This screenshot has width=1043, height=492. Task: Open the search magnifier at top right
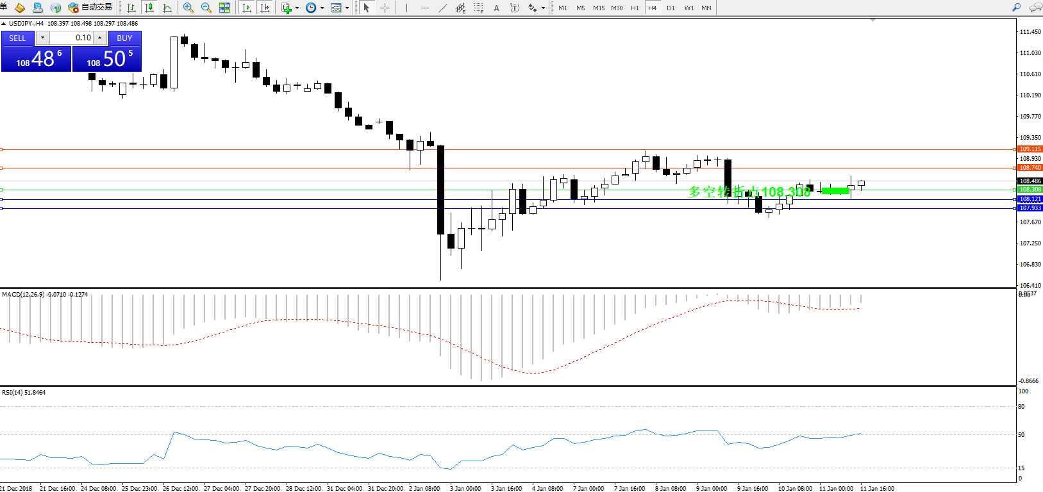[x=1016, y=8]
